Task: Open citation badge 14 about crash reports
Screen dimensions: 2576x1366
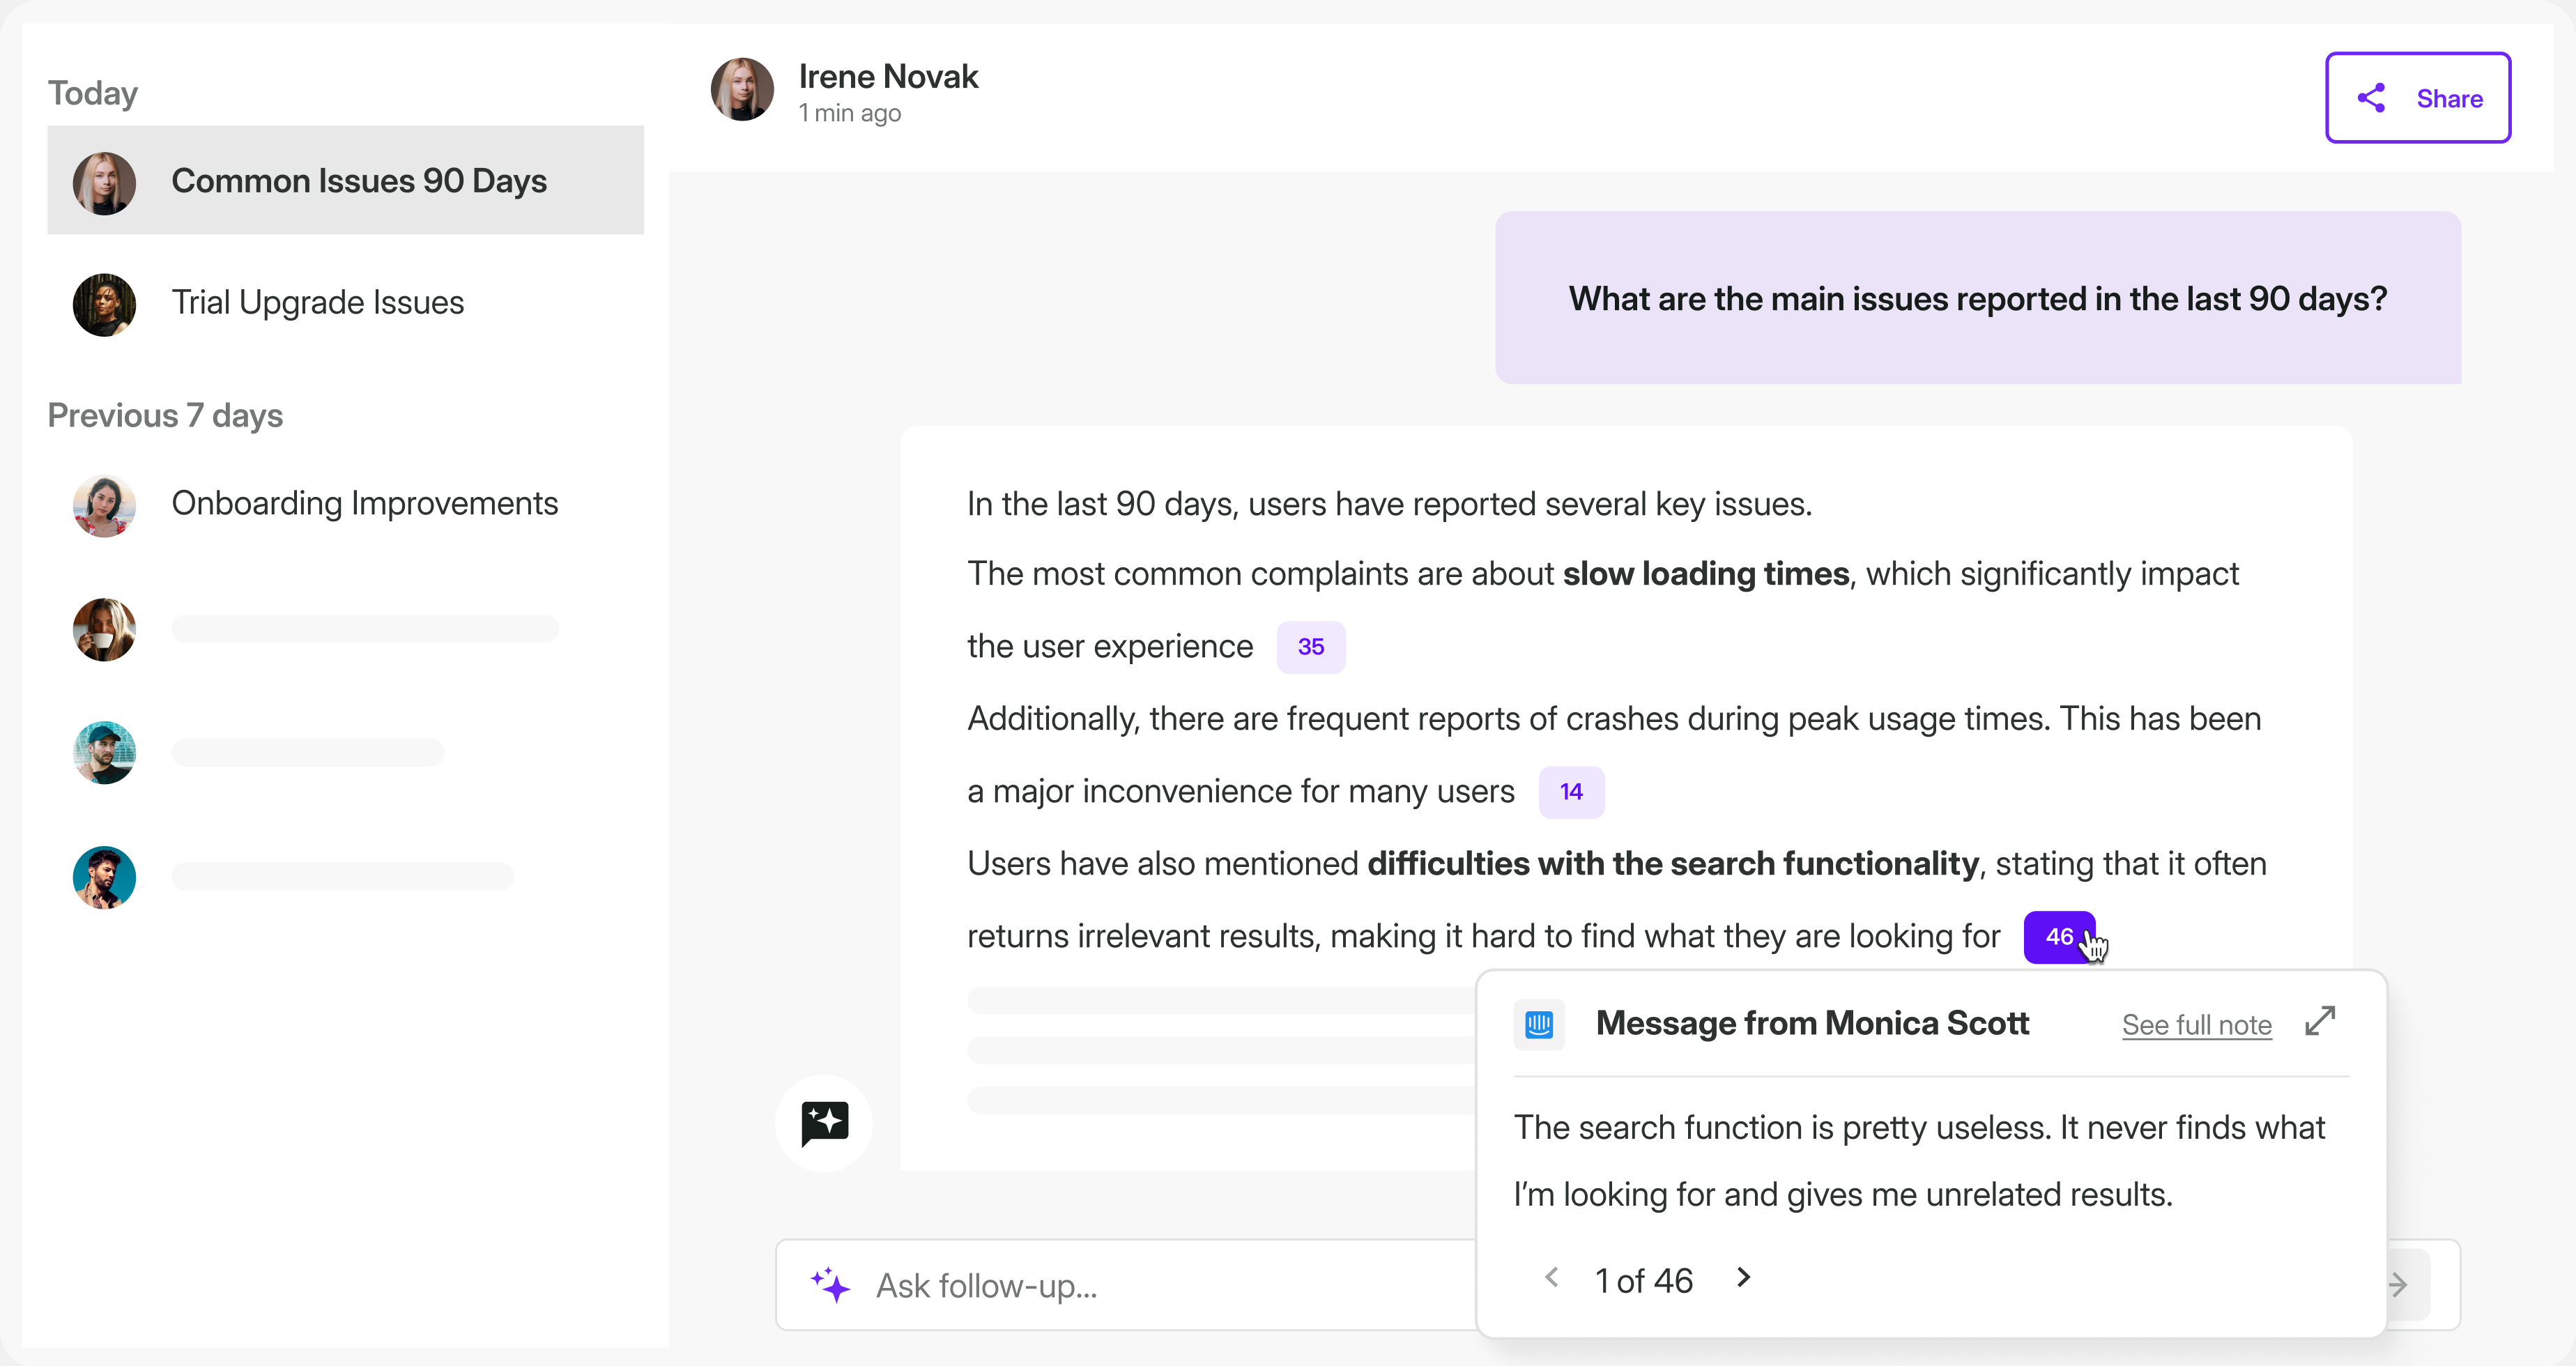Action: [1571, 791]
